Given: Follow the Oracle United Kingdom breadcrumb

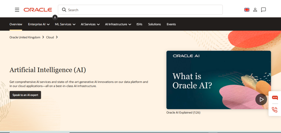Looking at the screenshot, I should pos(25,37).
